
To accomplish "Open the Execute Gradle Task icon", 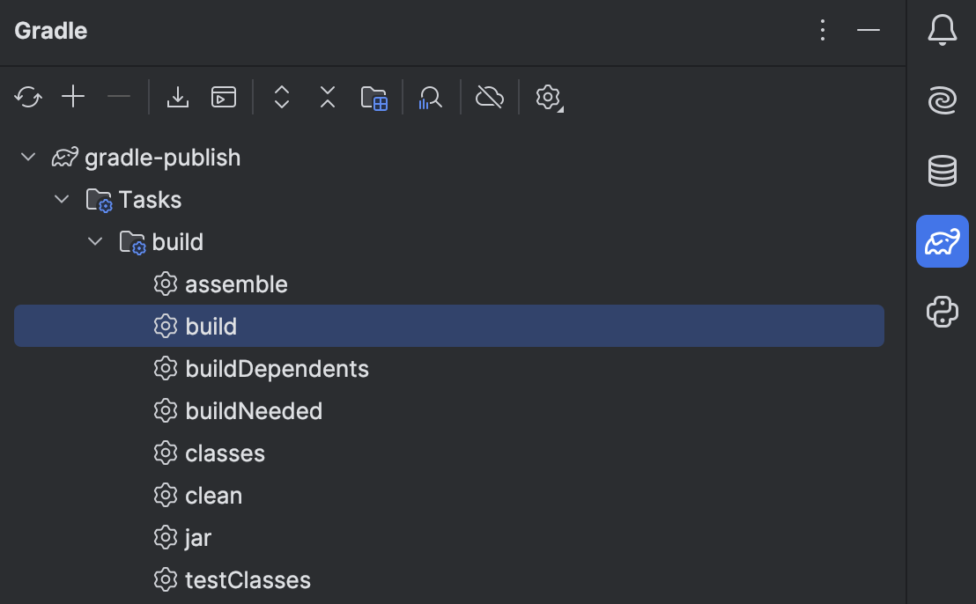I will click(x=224, y=97).
